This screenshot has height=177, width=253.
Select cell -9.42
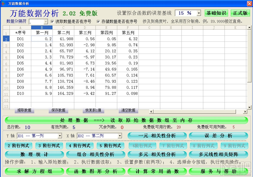(x=85, y=94)
